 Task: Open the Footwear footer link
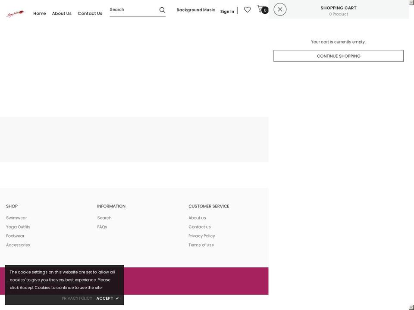pos(15,236)
